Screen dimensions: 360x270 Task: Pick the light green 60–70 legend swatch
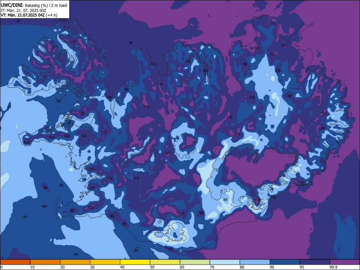(x=195, y=262)
